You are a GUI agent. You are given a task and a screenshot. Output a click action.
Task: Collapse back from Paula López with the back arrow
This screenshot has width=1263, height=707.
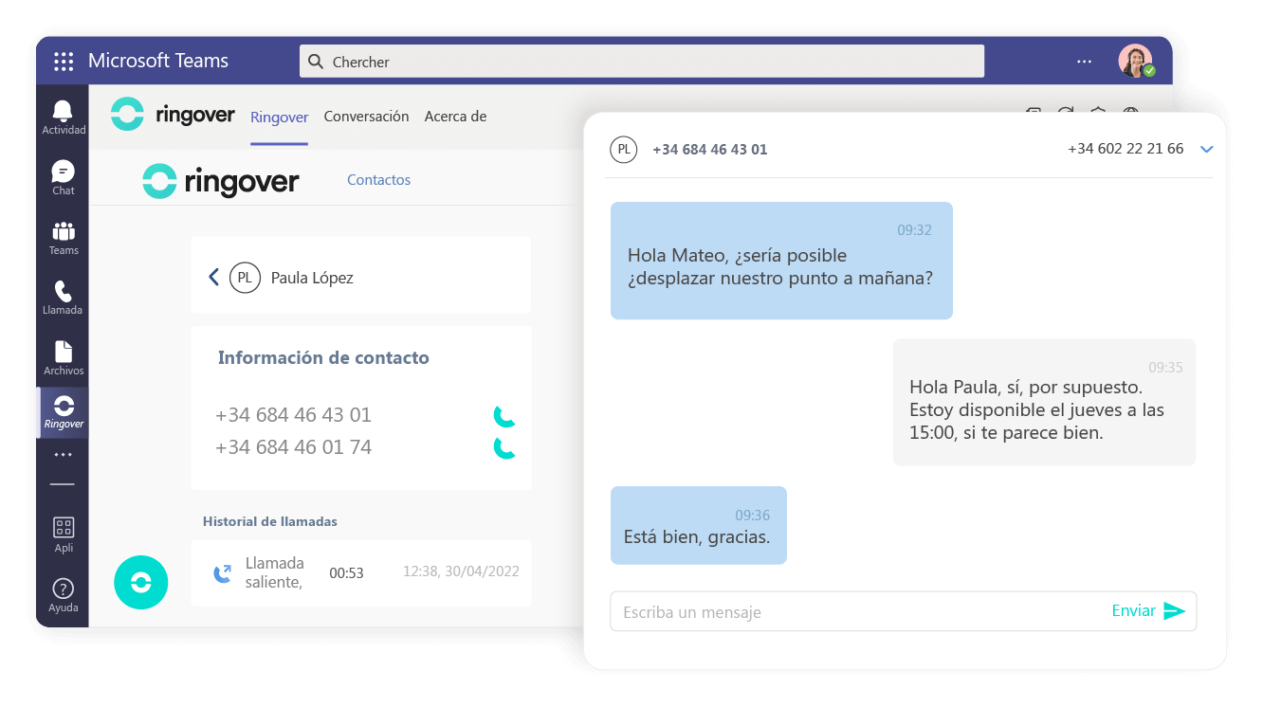213,277
